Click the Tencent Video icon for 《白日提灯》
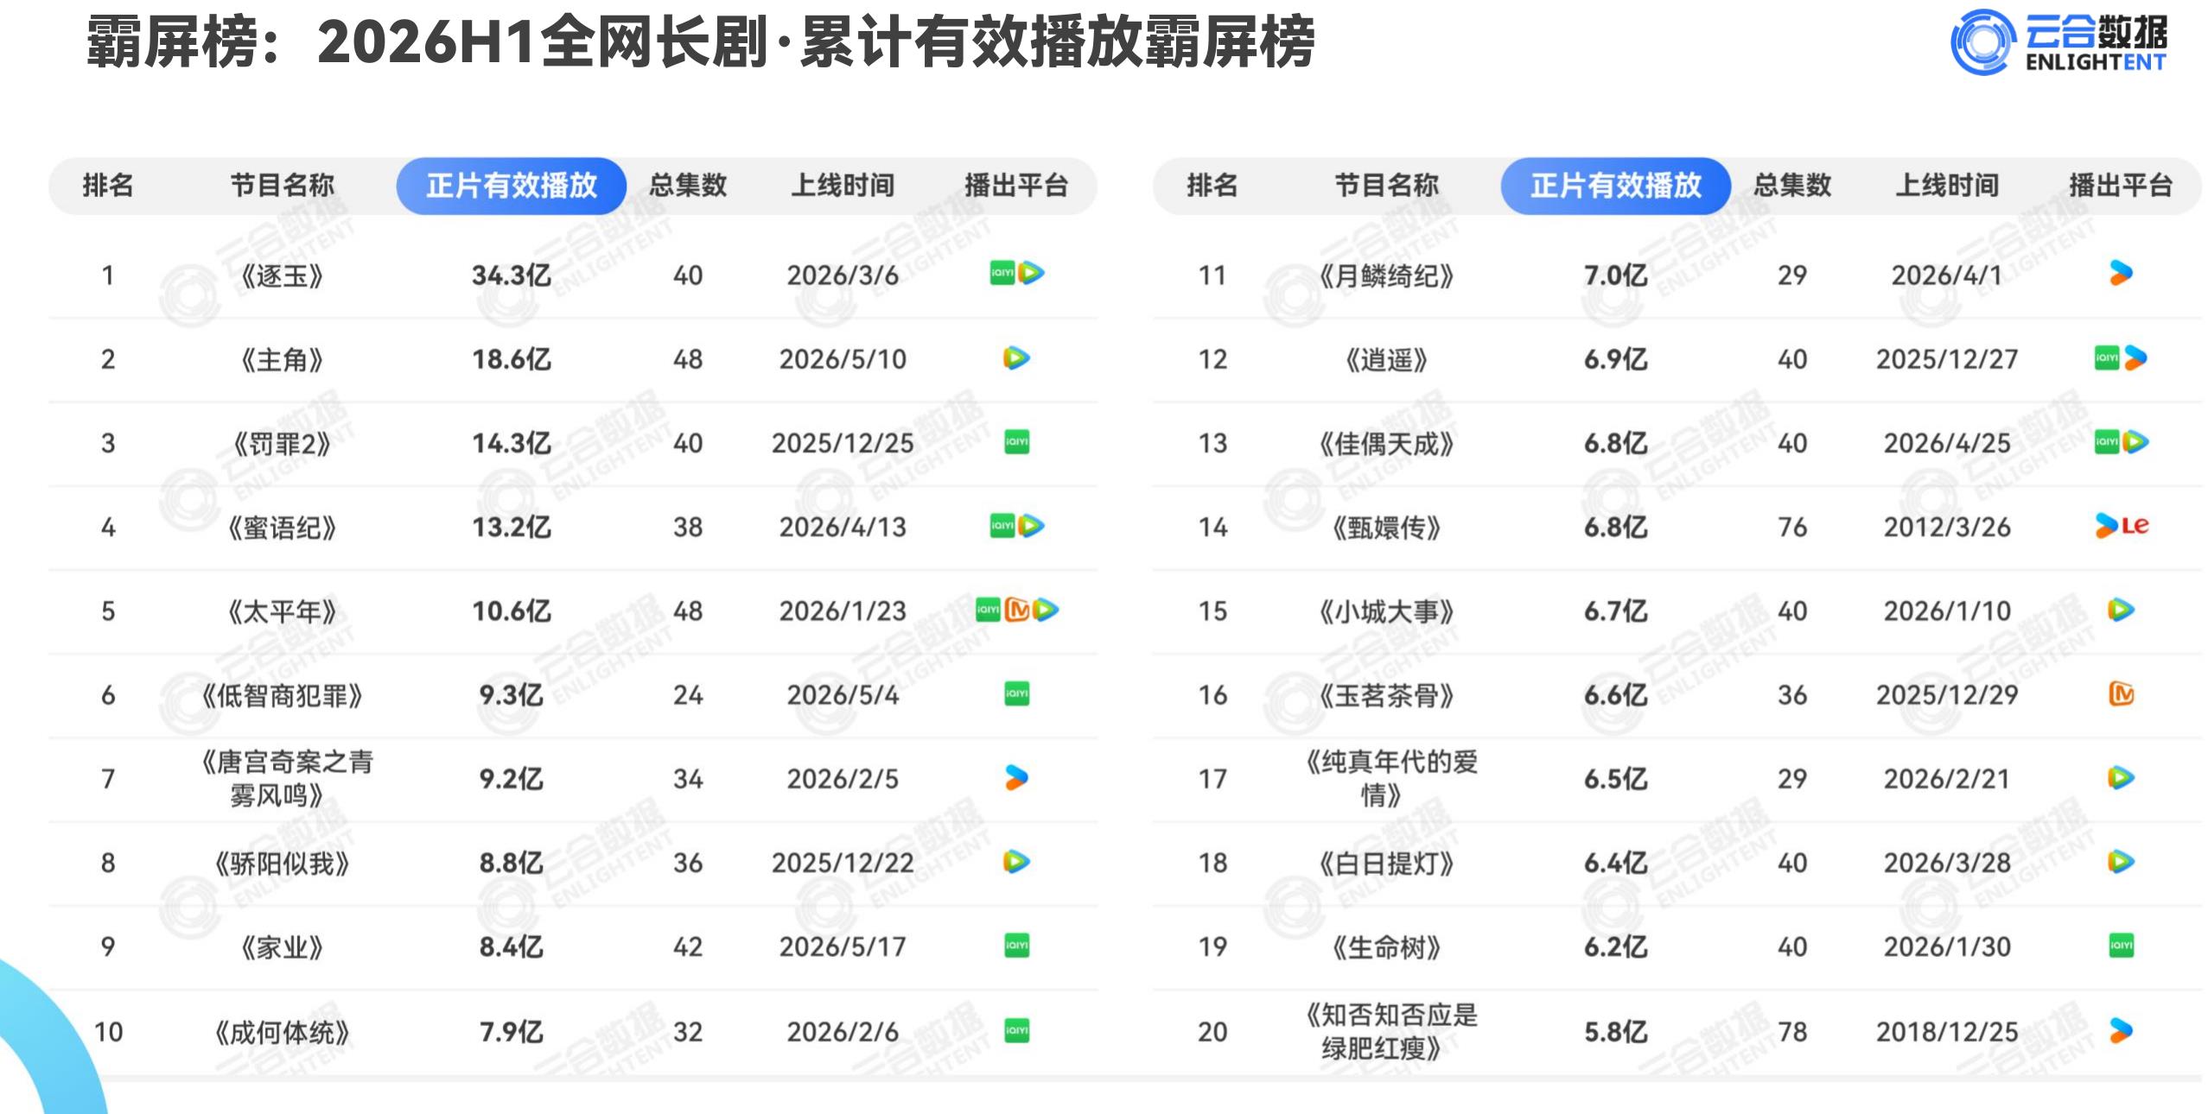This screenshot has height=1114, width=2208. tap(2121, 861)
